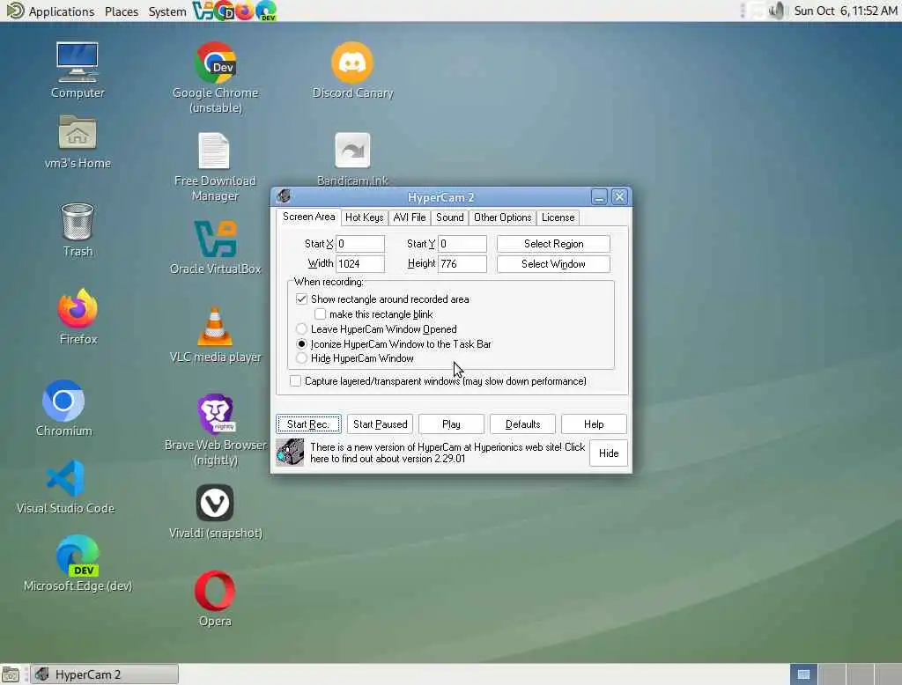This screenshot has width=902, height=685.
Task: Open the System menu
Action: (x=166, y=11)
